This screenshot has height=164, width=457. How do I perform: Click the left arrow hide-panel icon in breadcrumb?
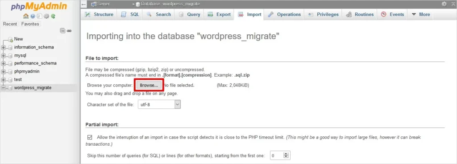click(83, 4)
